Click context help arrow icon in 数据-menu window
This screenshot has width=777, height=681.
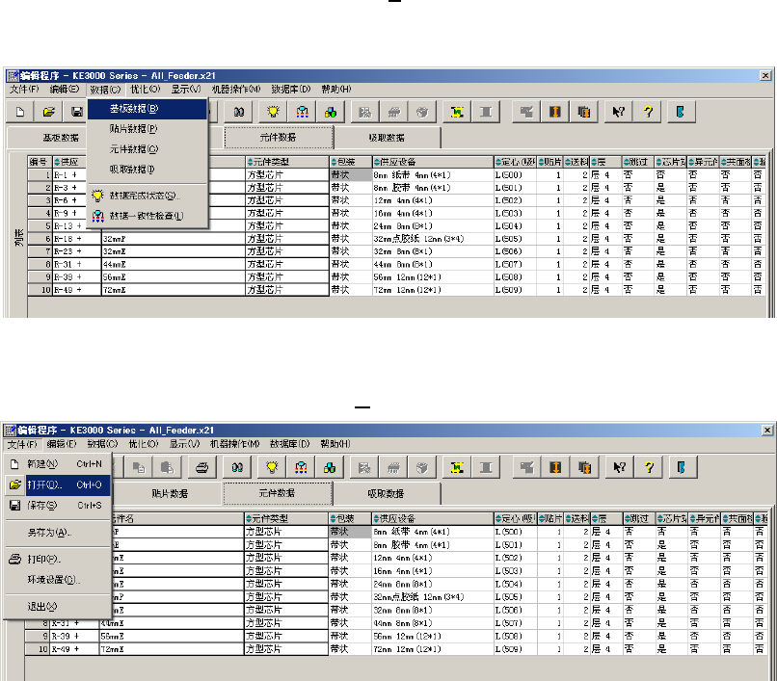619,112
